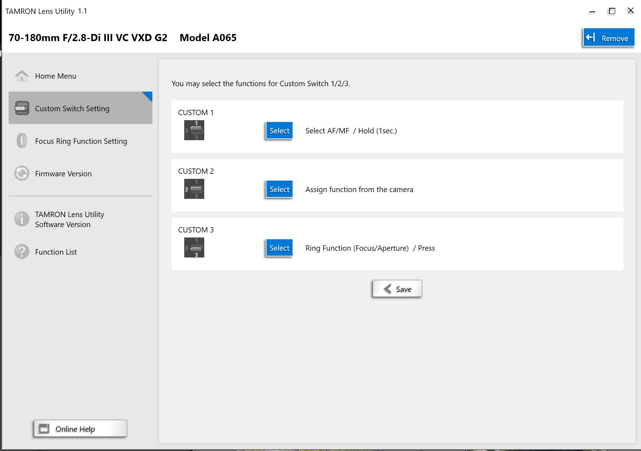Screen dimensions: 641x451
Task: Open Select for CUSTOM 2 function
Action: click(x=279, y=189)
